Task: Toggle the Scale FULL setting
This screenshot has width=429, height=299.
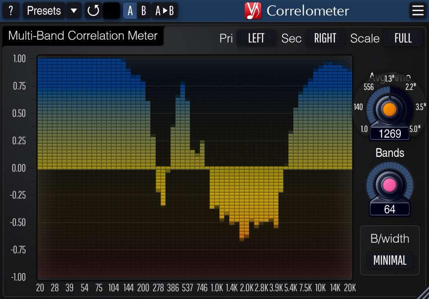Action: tap(403, 38)
